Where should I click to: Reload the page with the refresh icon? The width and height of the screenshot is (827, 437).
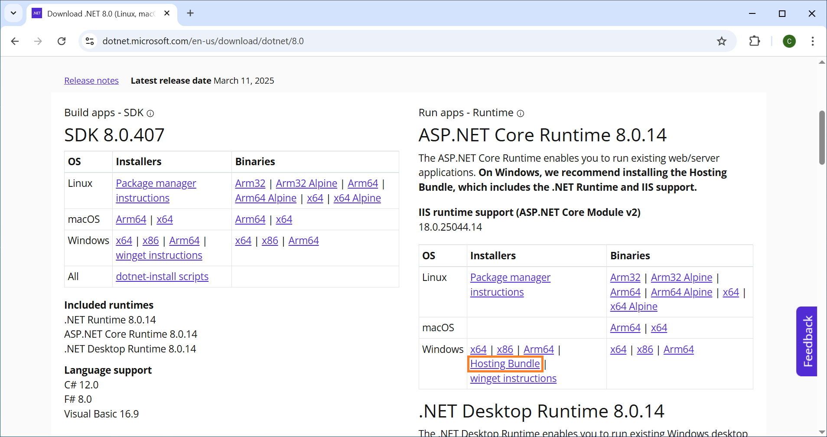pyautogui.click(x=62, y=41)
